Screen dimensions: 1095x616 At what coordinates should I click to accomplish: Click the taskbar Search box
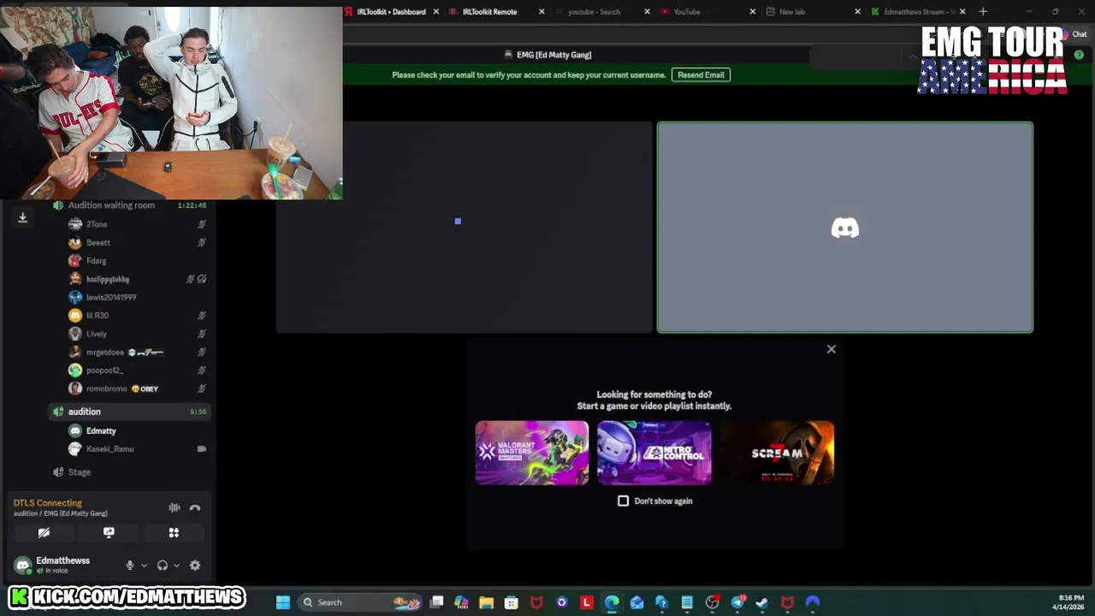[x=359, y=602]
